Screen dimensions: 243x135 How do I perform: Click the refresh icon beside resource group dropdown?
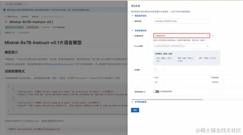213,36
